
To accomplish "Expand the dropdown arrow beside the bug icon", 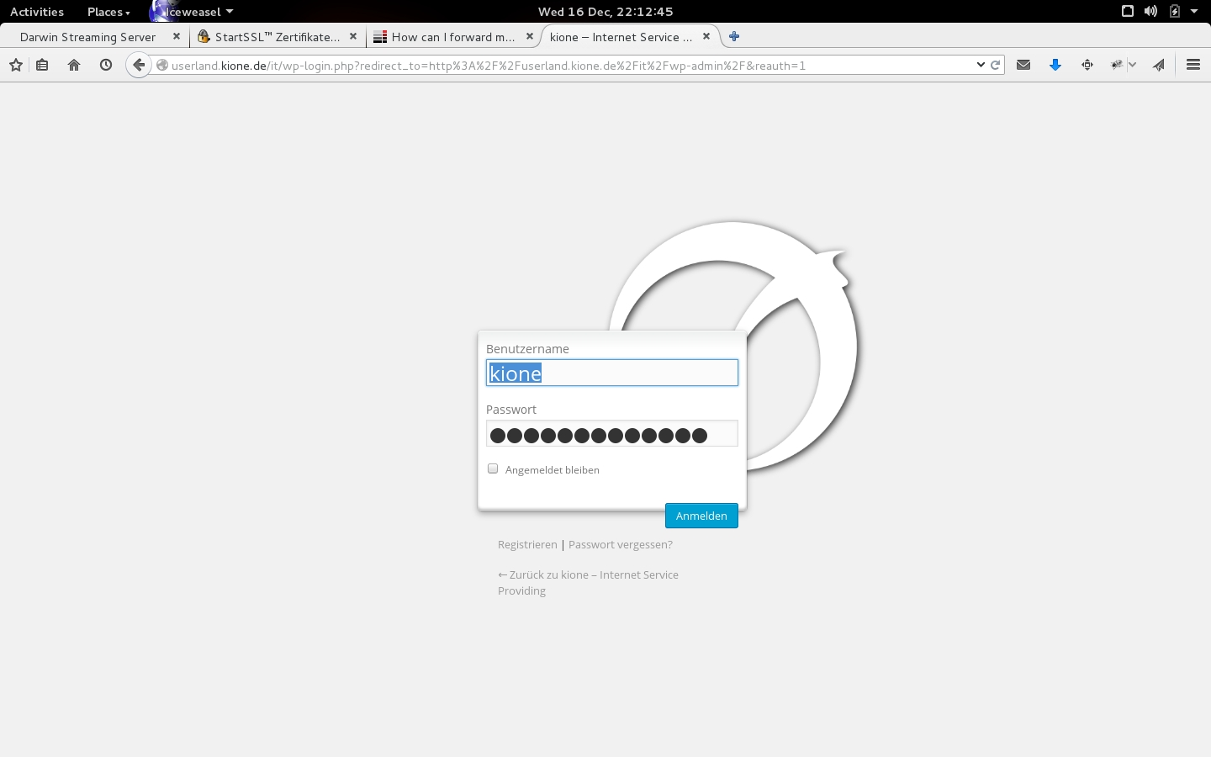I will tap(1133, 65).
